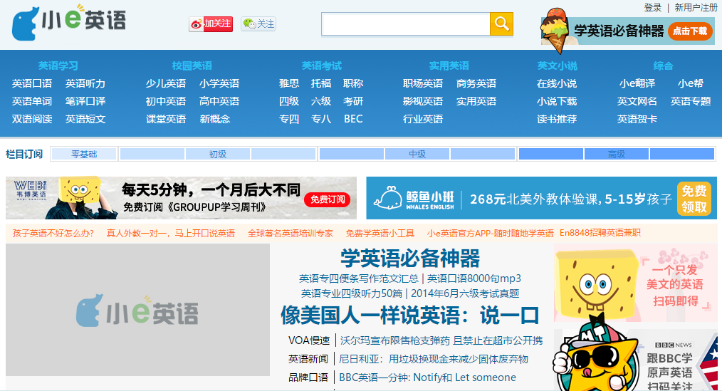Screen dimensions: 722x391
Task: Select the 初级 subscription level
Action: click(x=218, y=154)
